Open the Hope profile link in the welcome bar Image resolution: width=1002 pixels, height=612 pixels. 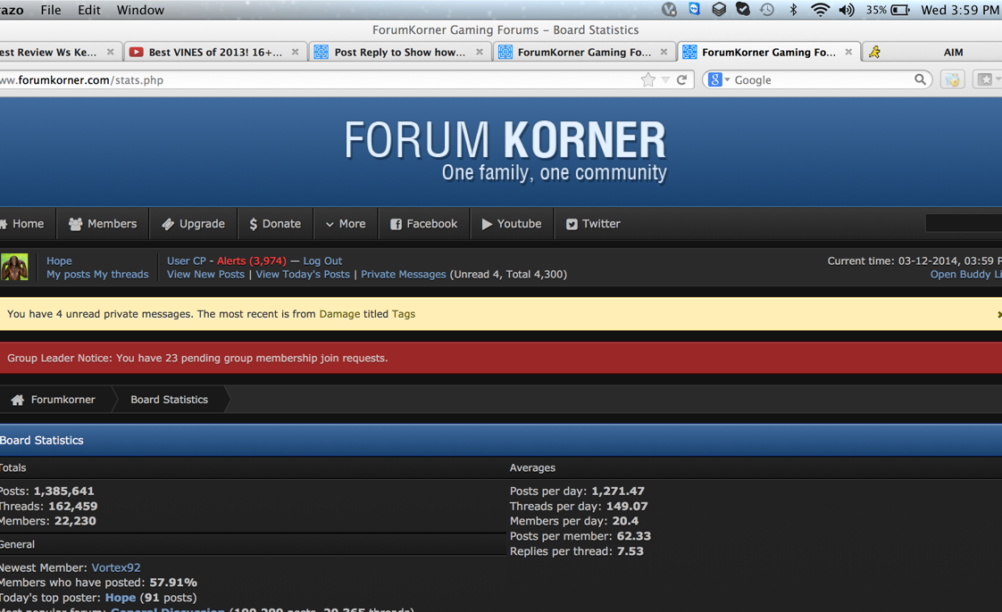pyautogui.click(x=59, y=261)
